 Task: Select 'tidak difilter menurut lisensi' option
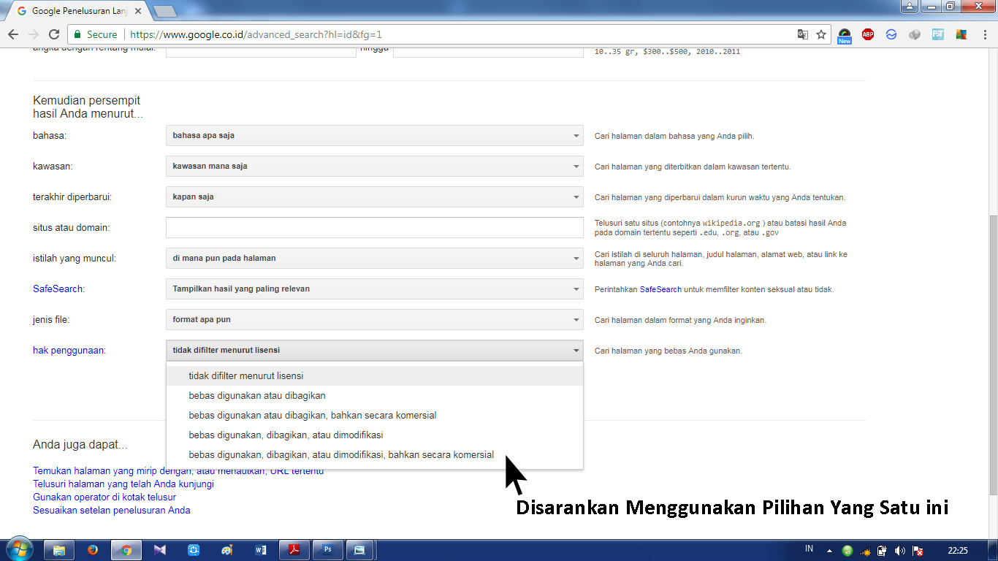(375, 375)
